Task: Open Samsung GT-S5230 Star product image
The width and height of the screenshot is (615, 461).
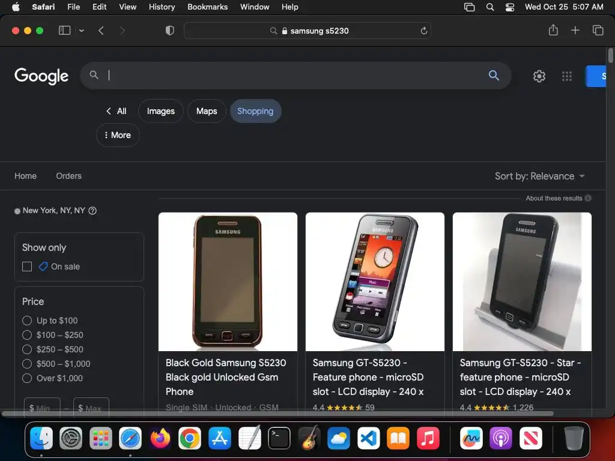Action: (522, 282)
